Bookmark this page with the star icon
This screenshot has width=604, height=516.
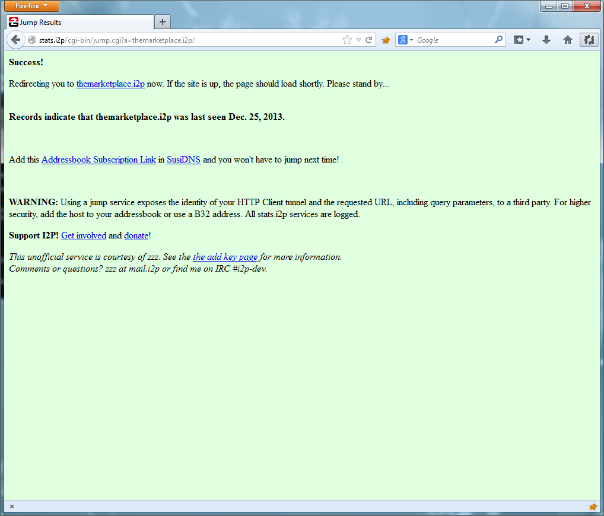click(x=346, y=40)
